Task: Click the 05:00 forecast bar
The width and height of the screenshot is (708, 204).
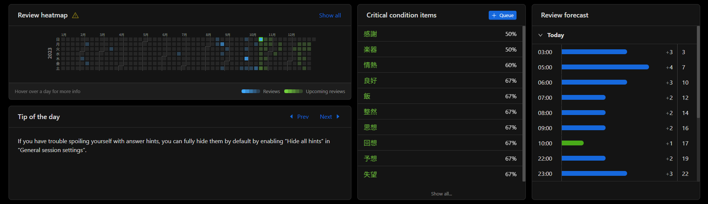Action: [x=605, y=67]
